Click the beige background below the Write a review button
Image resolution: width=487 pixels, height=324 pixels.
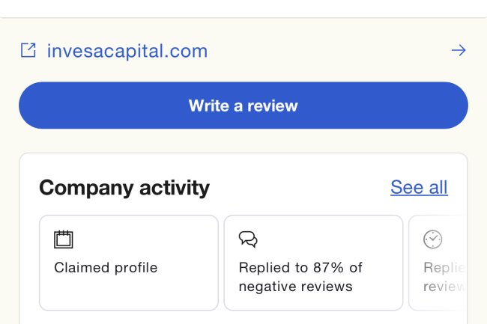tap(243, 141)
